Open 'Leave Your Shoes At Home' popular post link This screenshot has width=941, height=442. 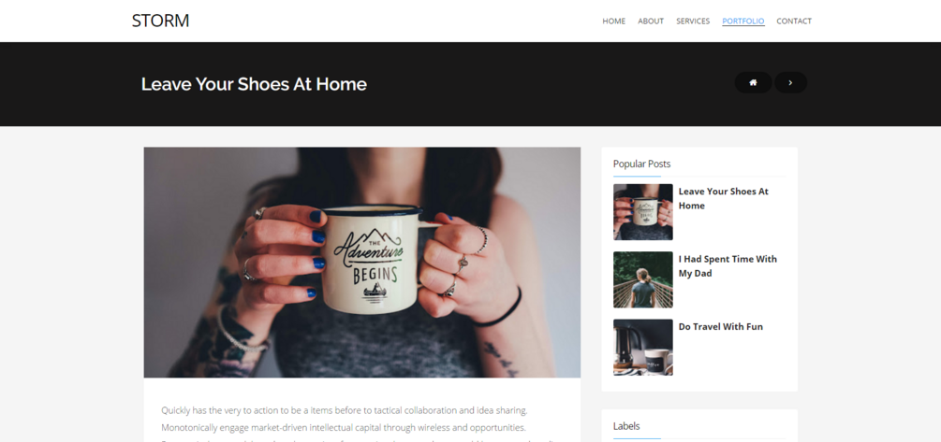click(x=723, y=198)
